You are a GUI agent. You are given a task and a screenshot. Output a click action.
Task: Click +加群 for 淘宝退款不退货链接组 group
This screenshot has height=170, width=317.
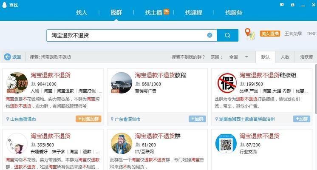tap(302, 119)
